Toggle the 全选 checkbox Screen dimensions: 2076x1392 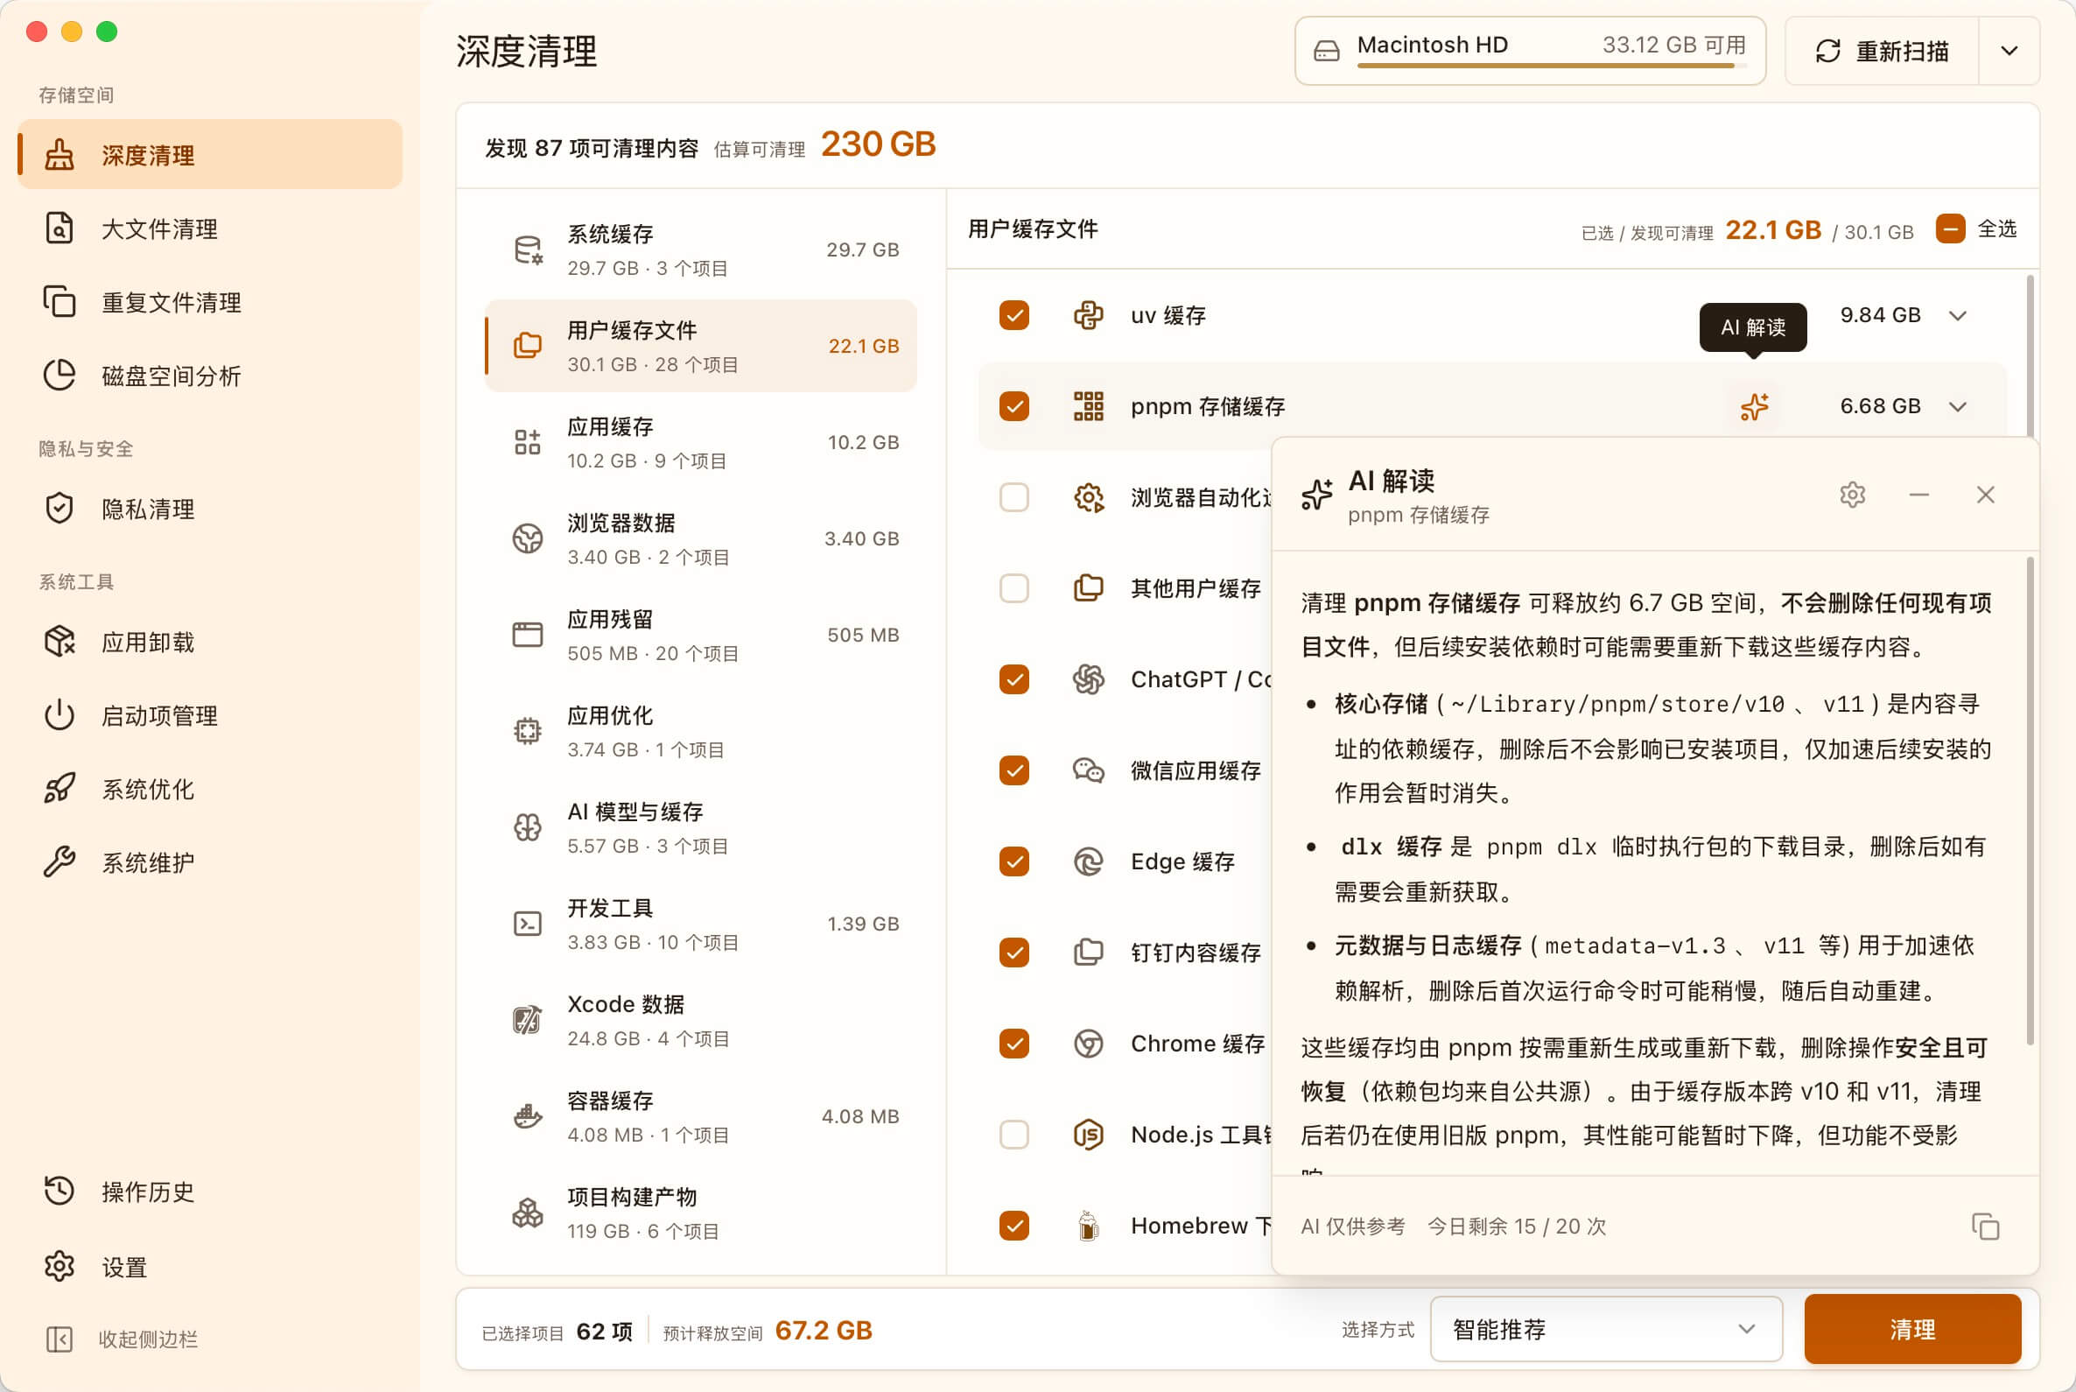1950,228
